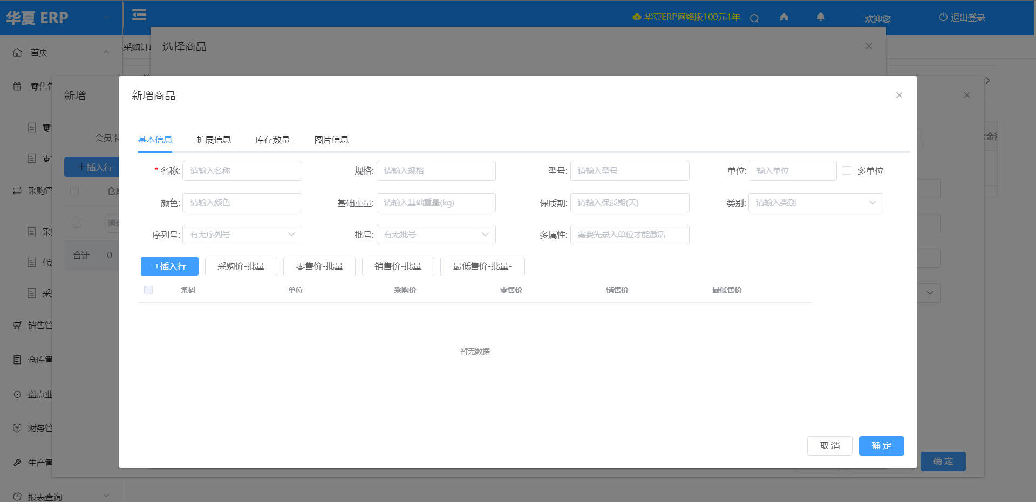Close the 选择商品 dialog behind
This screenshot has width=1036, height=502.
click(869, 46)
